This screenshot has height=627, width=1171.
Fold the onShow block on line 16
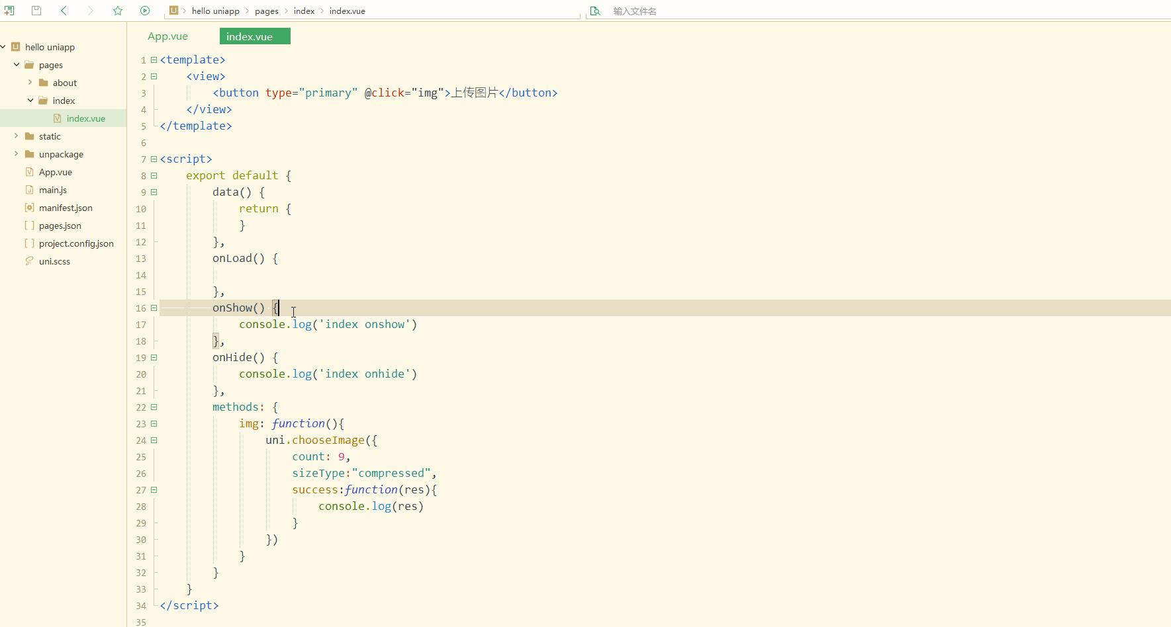tap(154, 308)
